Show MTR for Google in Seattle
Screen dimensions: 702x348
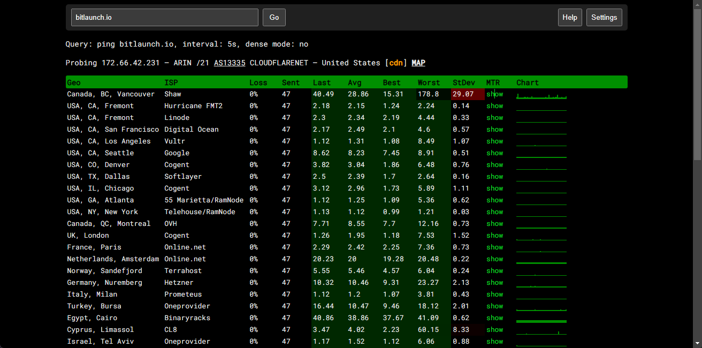pos(494,153)
